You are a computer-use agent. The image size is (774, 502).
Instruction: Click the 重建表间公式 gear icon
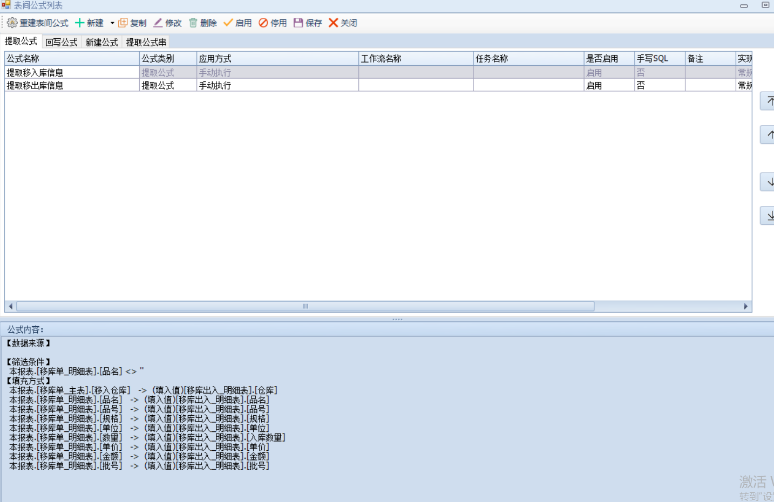pyautogui.click(x=12, y=23)
